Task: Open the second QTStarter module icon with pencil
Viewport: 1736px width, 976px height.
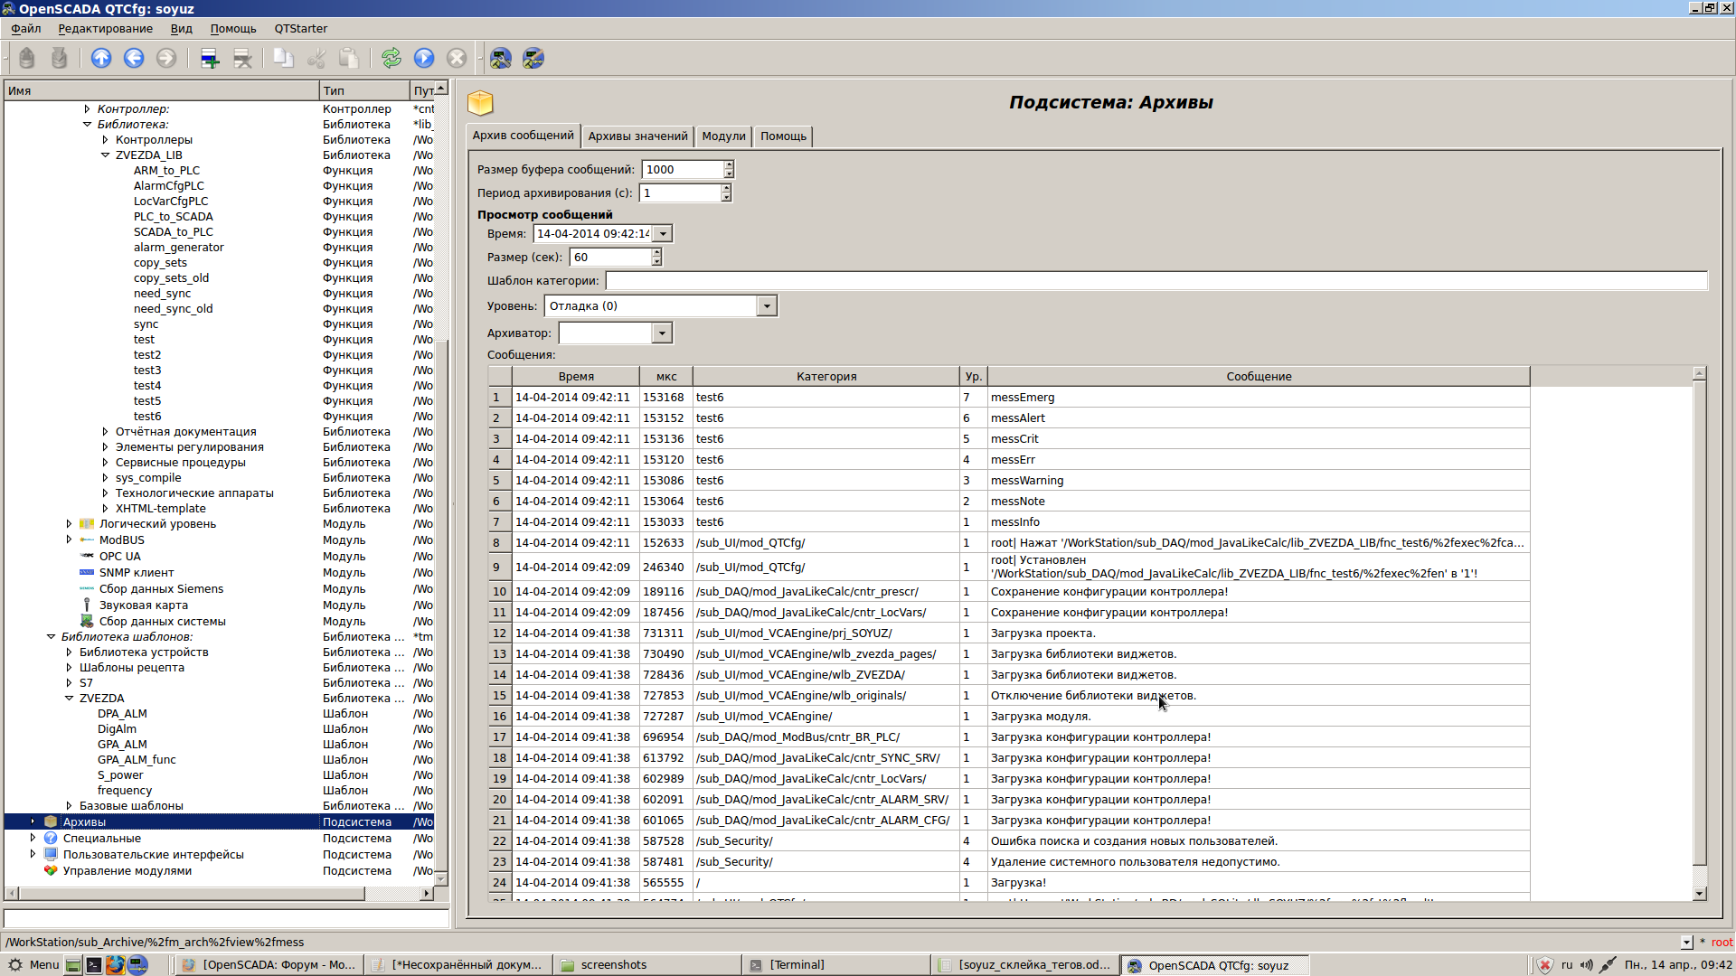Action: coord(533,59)
